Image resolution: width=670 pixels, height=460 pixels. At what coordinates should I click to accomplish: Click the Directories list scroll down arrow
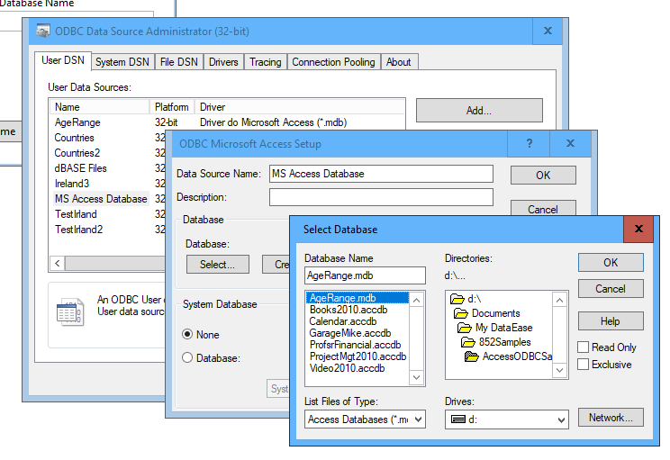point(559,370)
